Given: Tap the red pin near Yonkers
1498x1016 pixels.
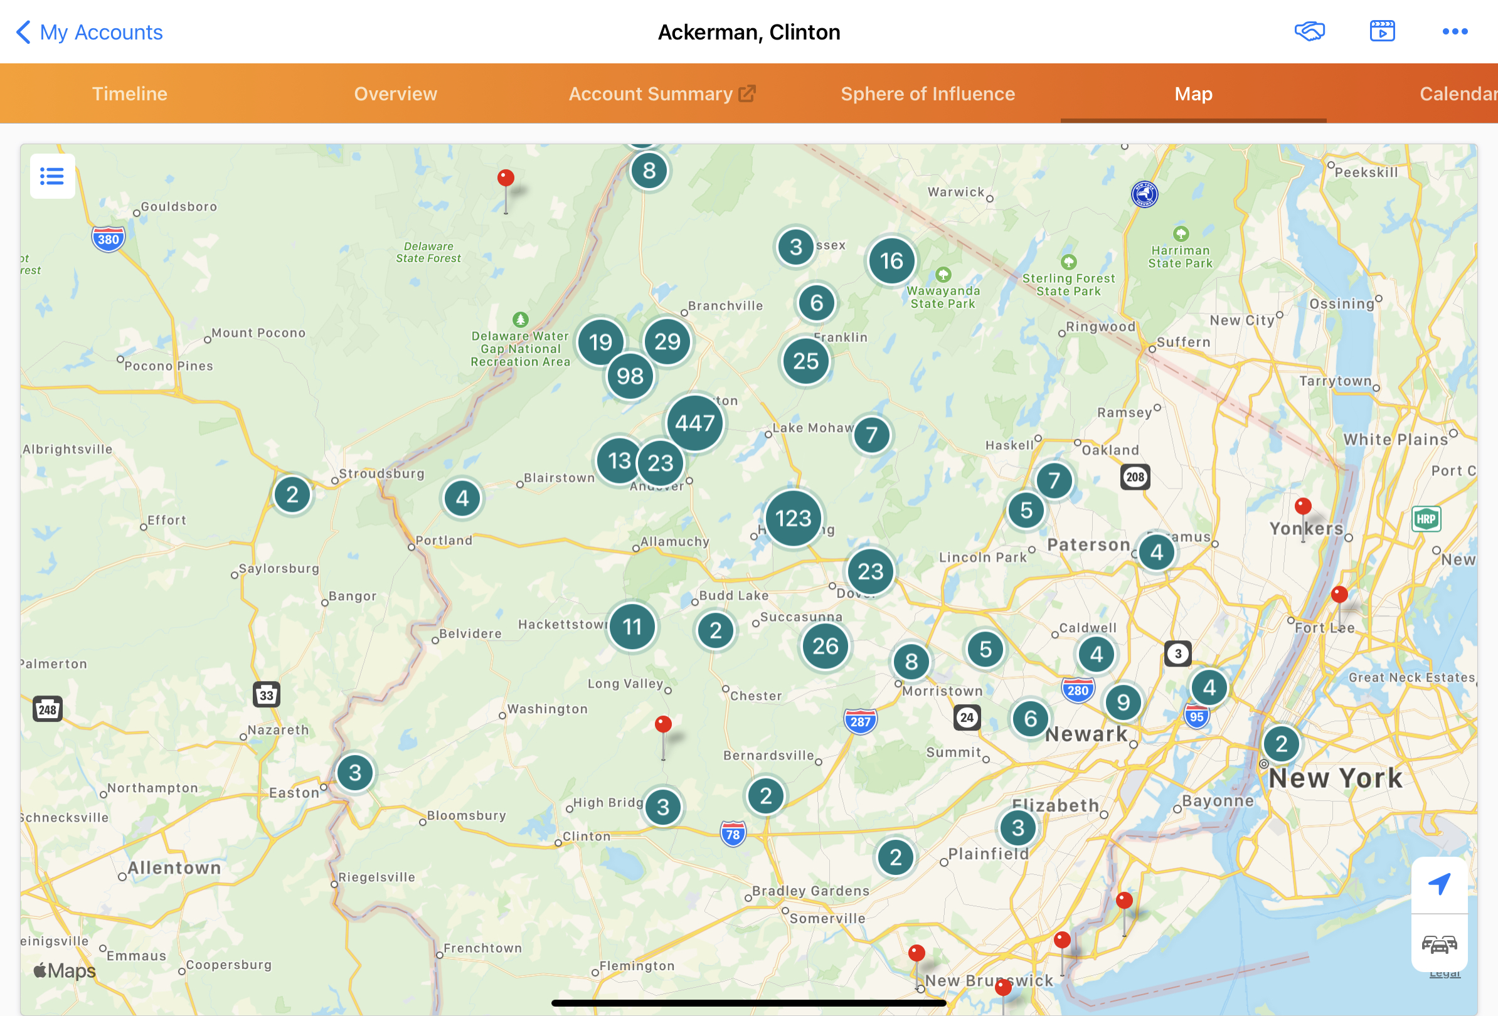Looking at the screenshot, I should tap(1303, 507).
